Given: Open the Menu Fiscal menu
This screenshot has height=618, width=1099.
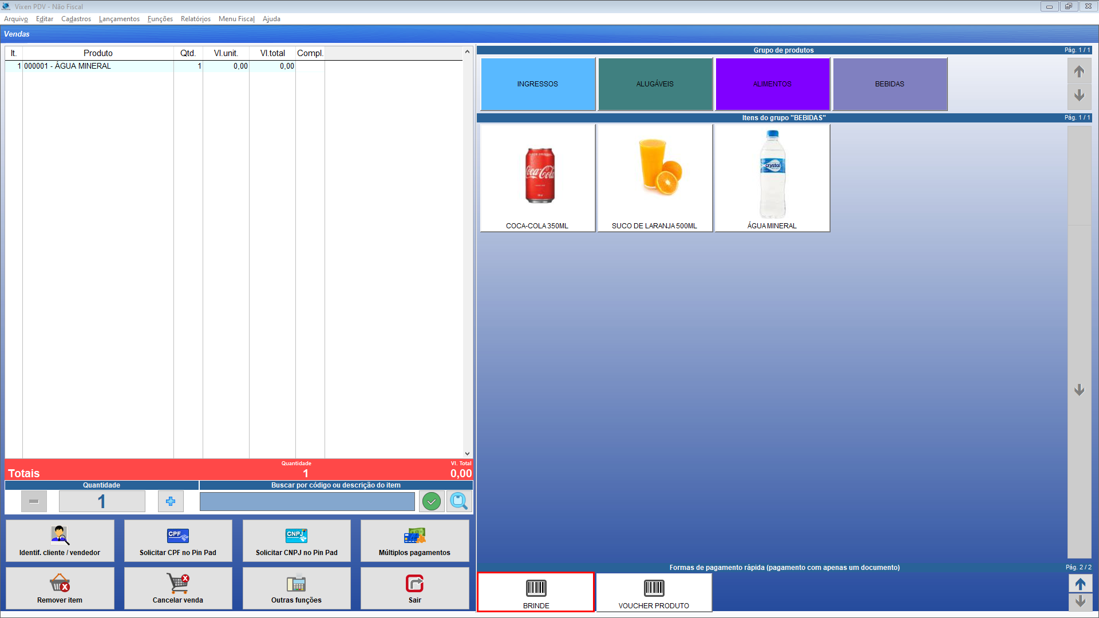Looking at the screenshot, I should tap(236, 19).
